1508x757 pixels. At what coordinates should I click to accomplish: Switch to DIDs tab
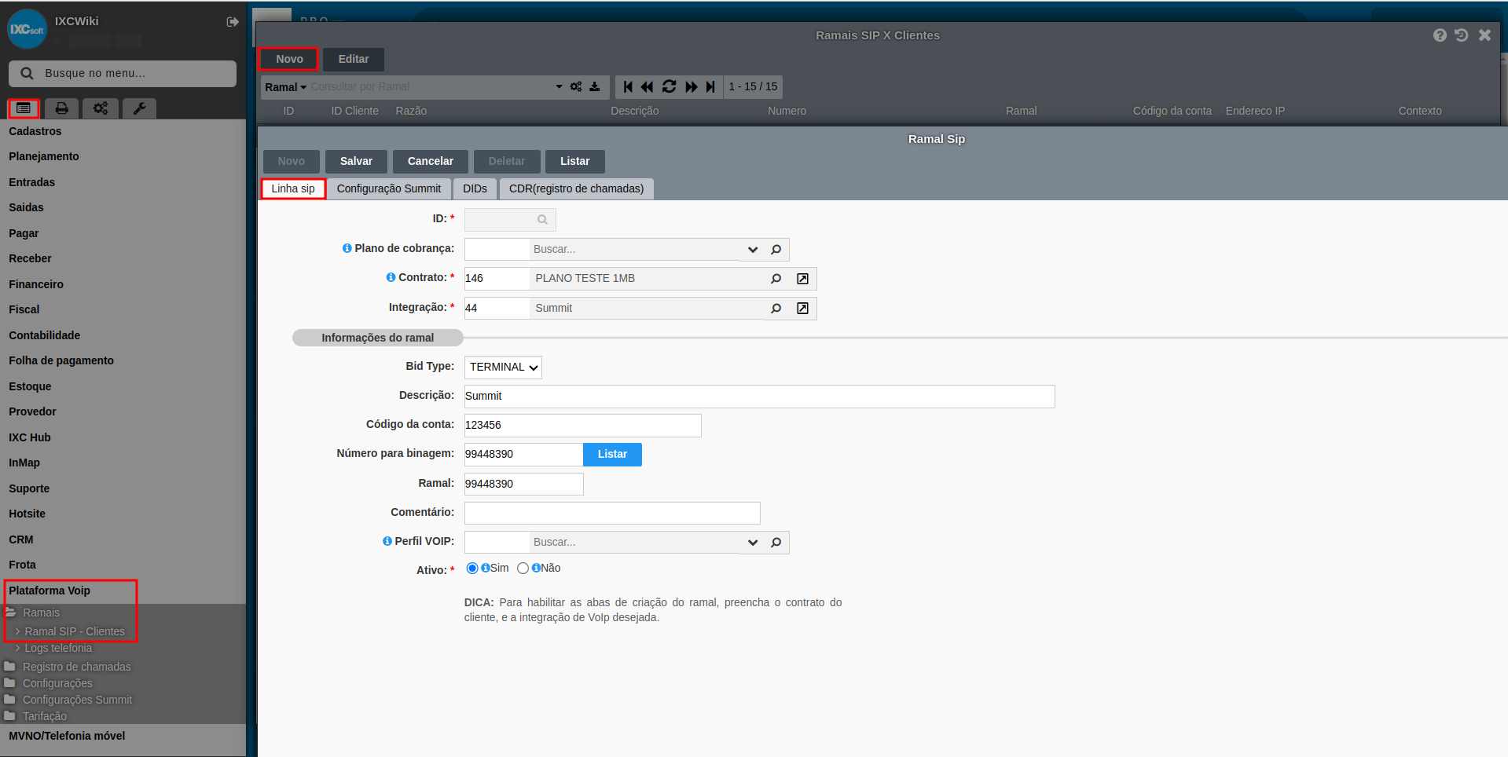pyautogui.click(x=475, y=188)
